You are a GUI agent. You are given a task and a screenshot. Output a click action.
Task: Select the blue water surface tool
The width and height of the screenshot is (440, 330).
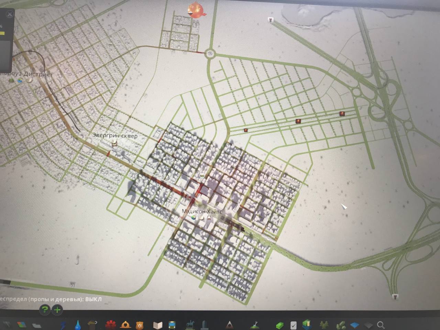click(354, 325)
